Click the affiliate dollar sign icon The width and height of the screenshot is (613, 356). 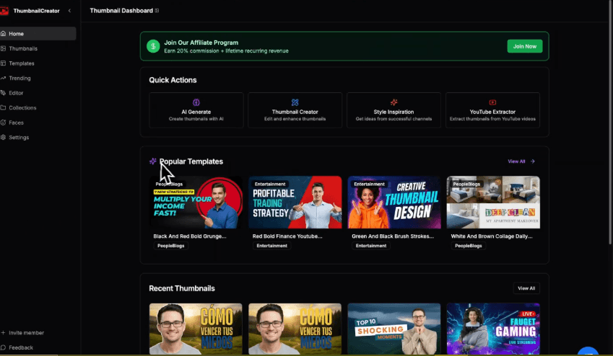(x=153, y=46)
